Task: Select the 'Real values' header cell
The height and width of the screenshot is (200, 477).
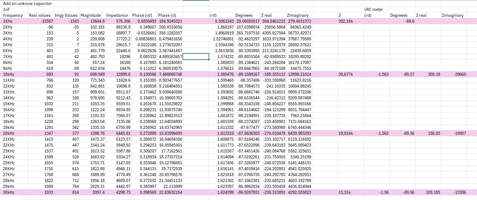Action: pyautogui.click(x=40, y=15)
